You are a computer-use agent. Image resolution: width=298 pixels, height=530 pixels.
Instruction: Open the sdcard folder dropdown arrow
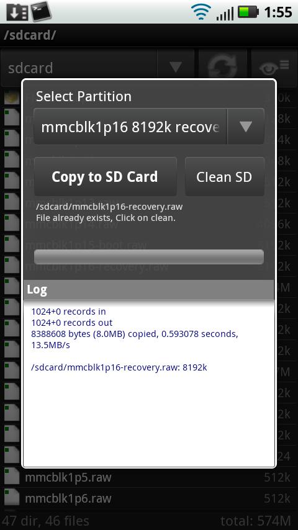176,67
